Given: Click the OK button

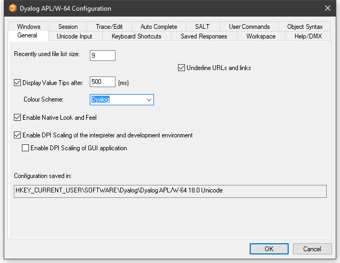Looking at the screenshot, I should (x=269, y=249).
